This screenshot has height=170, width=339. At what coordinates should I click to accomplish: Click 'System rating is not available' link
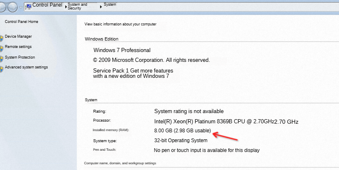click(189, 111)
